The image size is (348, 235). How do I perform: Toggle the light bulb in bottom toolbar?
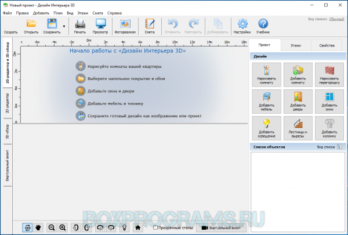(124, 227)
